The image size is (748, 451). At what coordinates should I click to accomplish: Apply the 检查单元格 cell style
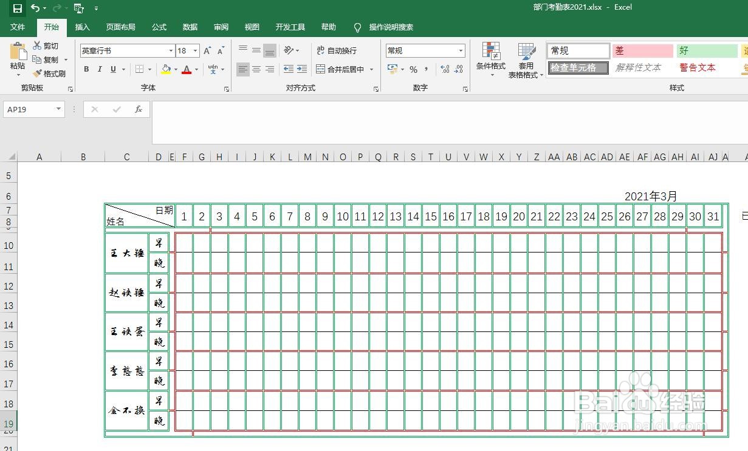[578, 68]
